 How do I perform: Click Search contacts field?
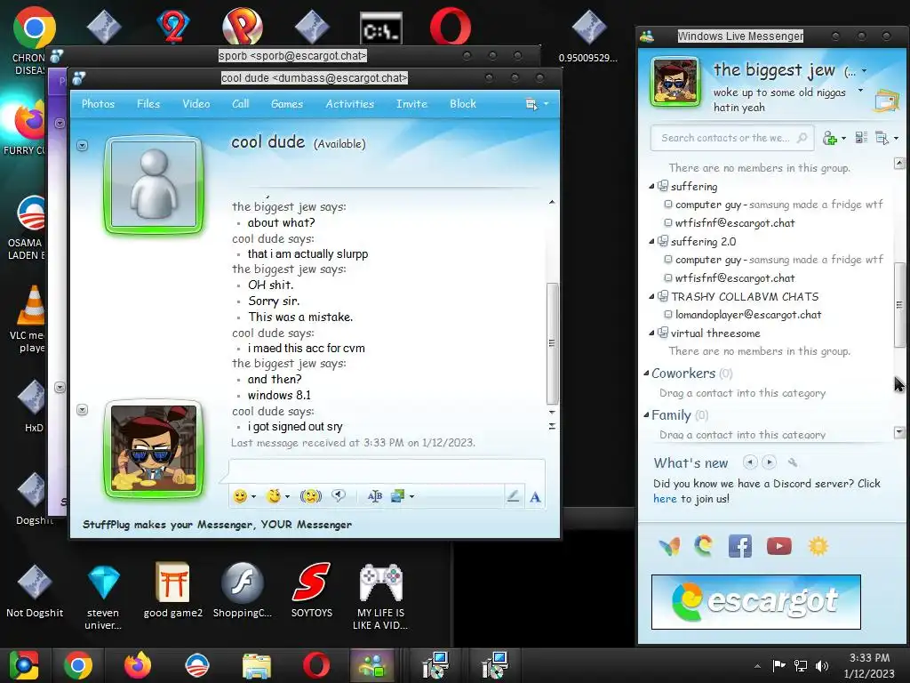[731, 138]
